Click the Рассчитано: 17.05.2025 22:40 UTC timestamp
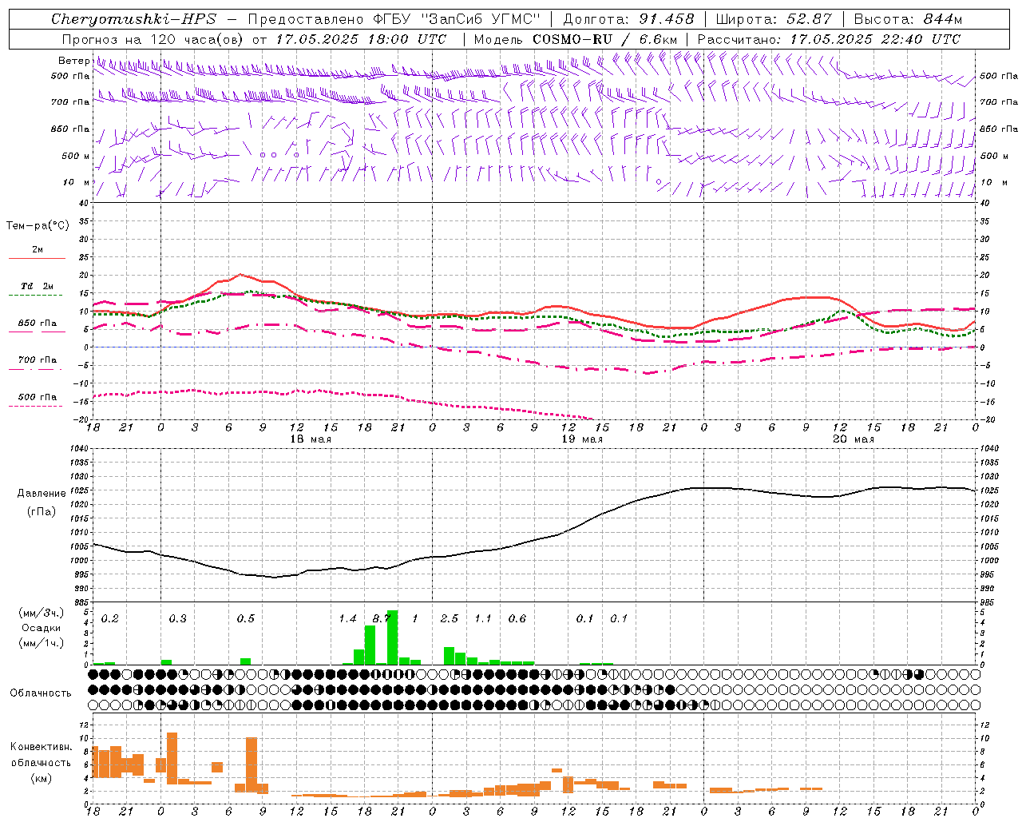This screenshot has width=1022, height=818. tap(829, 39)
